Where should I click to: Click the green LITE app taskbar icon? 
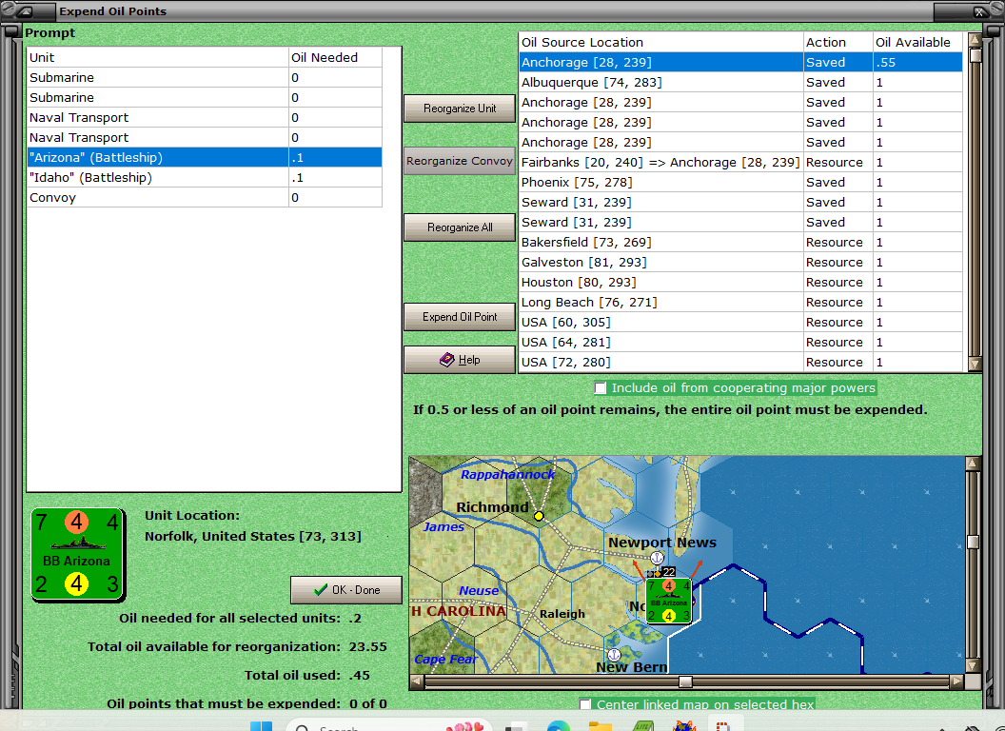pyautogui.click(x=642, y=726)
